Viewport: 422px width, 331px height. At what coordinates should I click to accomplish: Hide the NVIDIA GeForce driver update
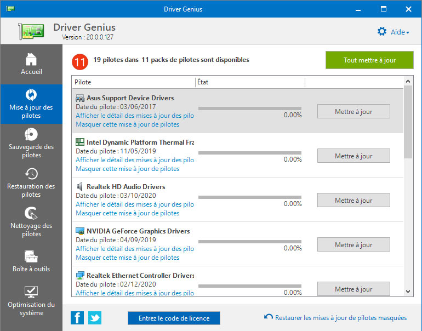[x=128, y=258]
